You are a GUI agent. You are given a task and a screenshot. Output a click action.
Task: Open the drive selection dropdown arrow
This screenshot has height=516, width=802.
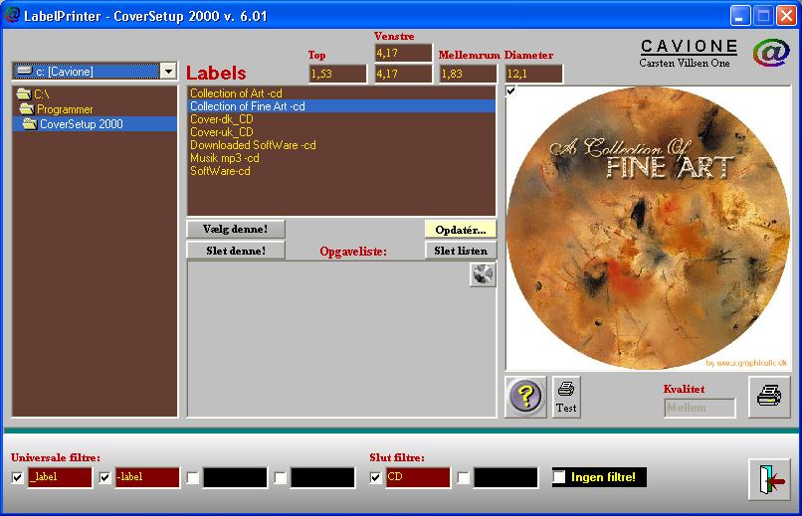pyautogui.click(x=168, y=71)
